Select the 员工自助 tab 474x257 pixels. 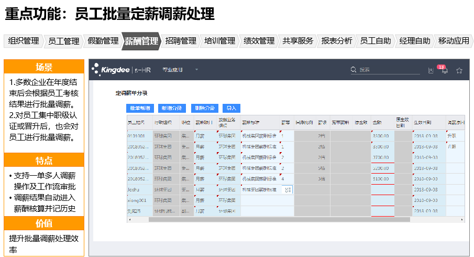point(376,41)
